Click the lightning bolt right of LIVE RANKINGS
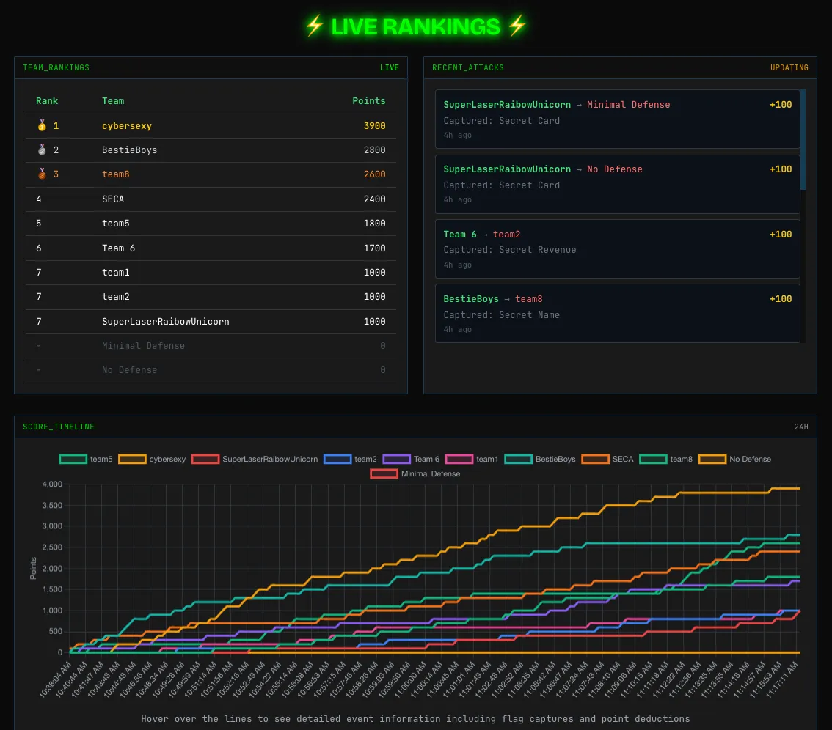Screen dimensions: 832x730 point(517,26)
